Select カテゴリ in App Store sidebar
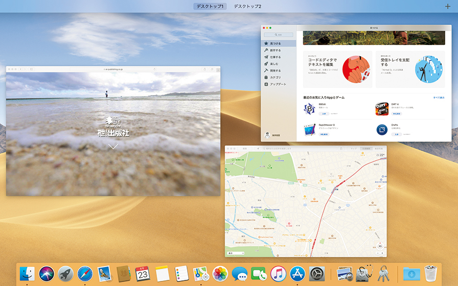The image size is (458, 286). click(x=275, y=77)
